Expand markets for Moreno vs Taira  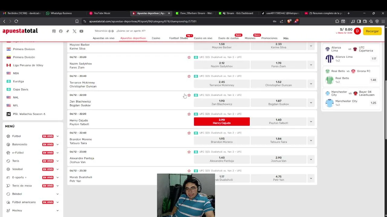pos(311,140)
